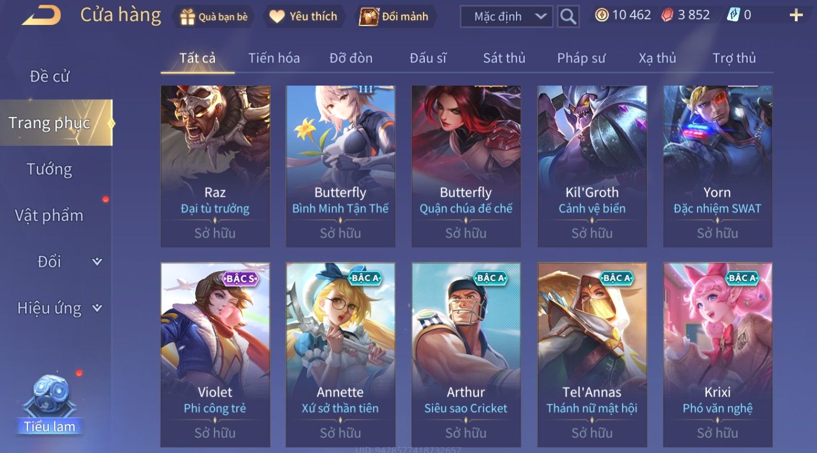Select the Tiến hóa tab
Viewport: 817px width, 453px height.
coord(274,58)
